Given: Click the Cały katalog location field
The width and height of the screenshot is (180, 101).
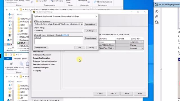Looking at the screenshot, I should 58,31.
